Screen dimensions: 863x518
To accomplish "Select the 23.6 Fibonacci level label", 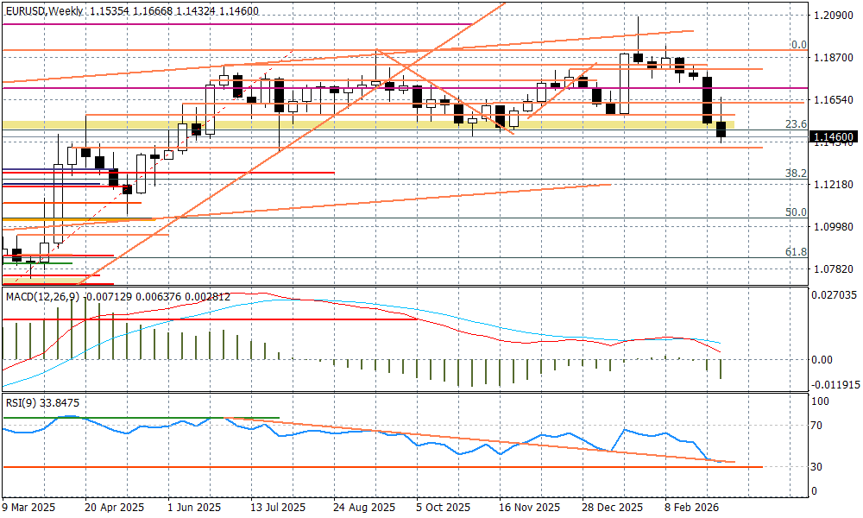I will 797,124.
